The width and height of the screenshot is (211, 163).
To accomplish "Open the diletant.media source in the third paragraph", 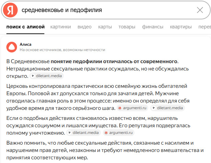I will point(83,133).
